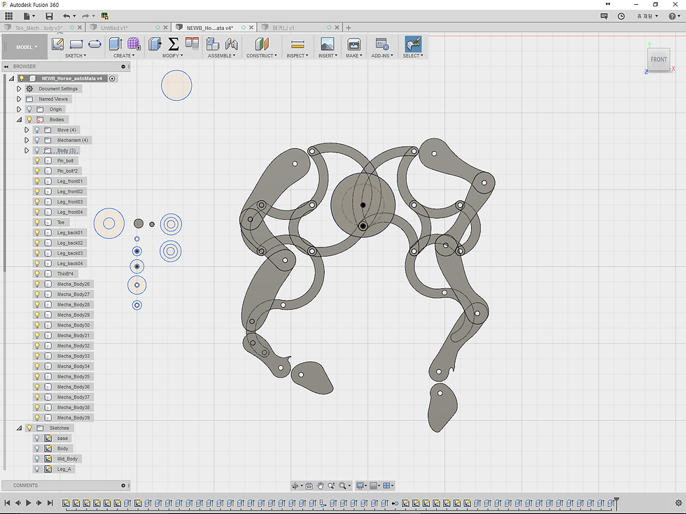Collapse the Sketches folder in browser

pyautogui.click(x=19, y=428)
